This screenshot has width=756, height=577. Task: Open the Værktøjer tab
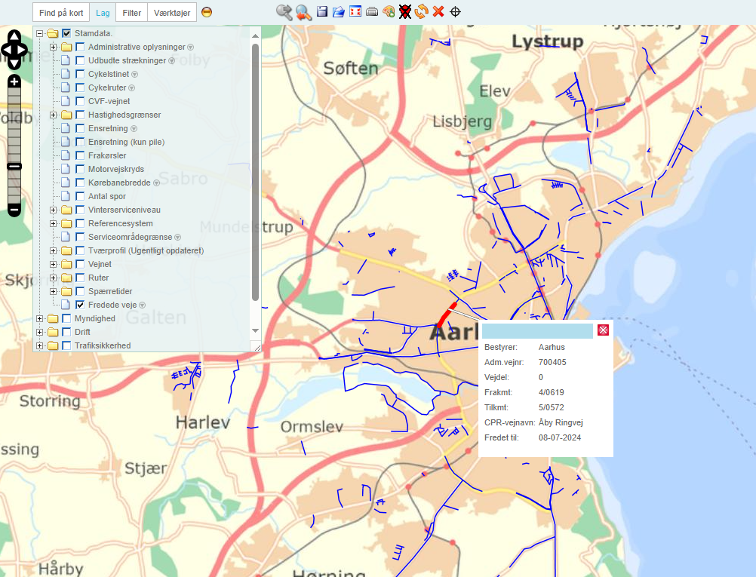click(x=172, y=13)
